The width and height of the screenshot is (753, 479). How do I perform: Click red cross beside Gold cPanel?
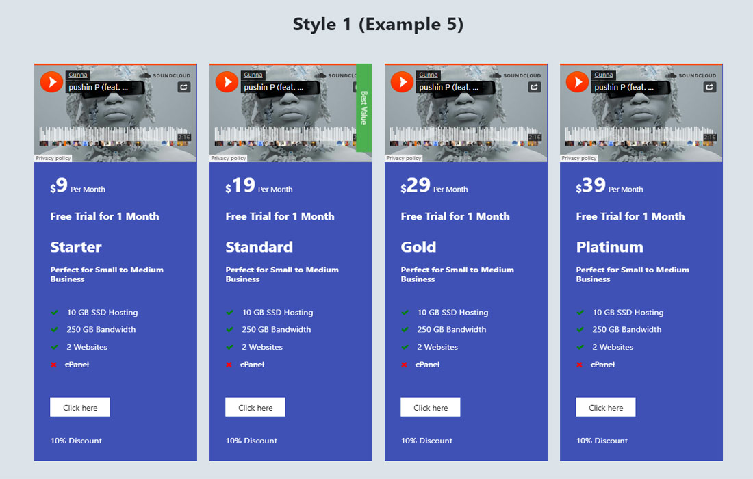(x=404, y=365)
